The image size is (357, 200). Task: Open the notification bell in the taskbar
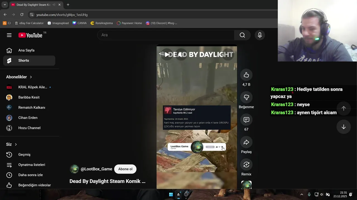(351, 194)
